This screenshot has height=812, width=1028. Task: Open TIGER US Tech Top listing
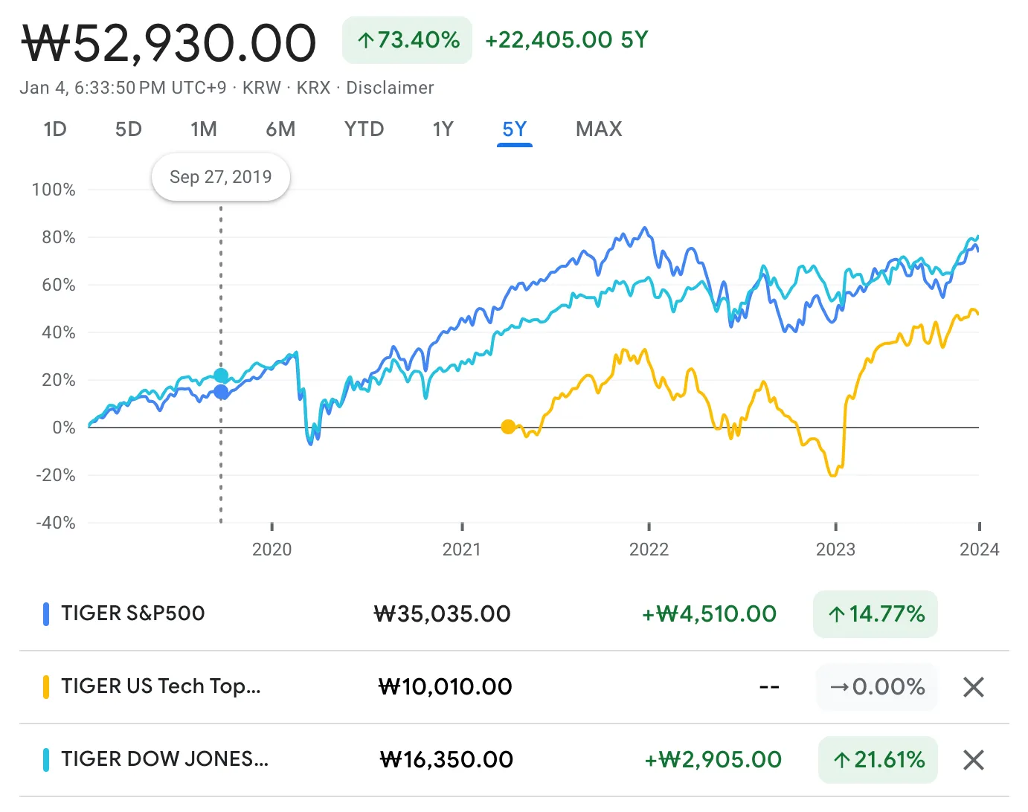click(x=161, y=686)
